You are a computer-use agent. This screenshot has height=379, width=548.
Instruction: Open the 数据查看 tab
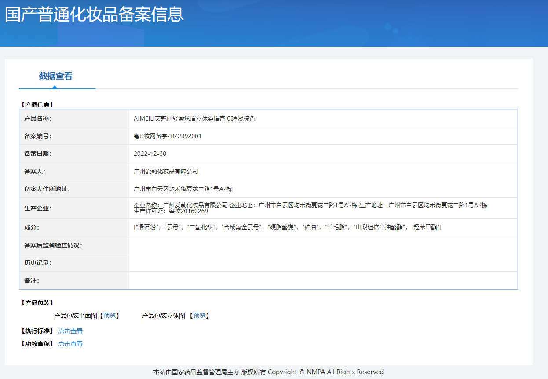[55, 76]
